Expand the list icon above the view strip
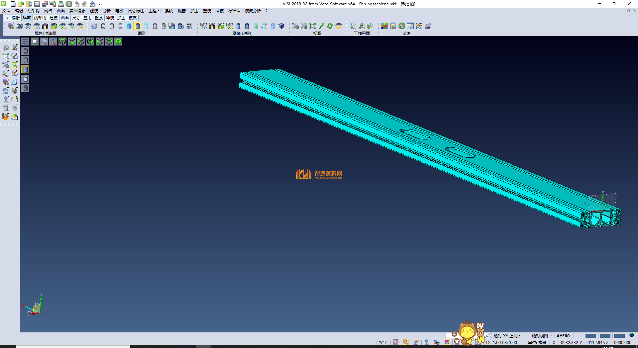Viewport: 638px width, 348px height. [25, 42]
